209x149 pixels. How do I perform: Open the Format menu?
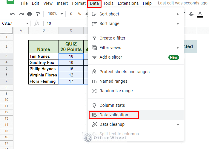[x=79, y=3]
